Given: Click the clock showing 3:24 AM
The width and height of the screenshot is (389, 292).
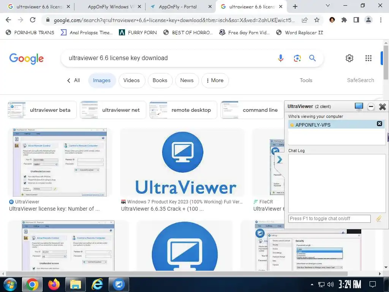Looking at the screenshot, I should pos(349,284).
